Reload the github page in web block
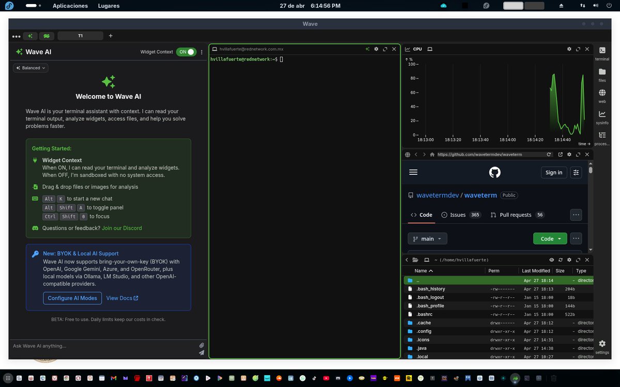This screenshot has width=620, height=387. click(549, 154)
